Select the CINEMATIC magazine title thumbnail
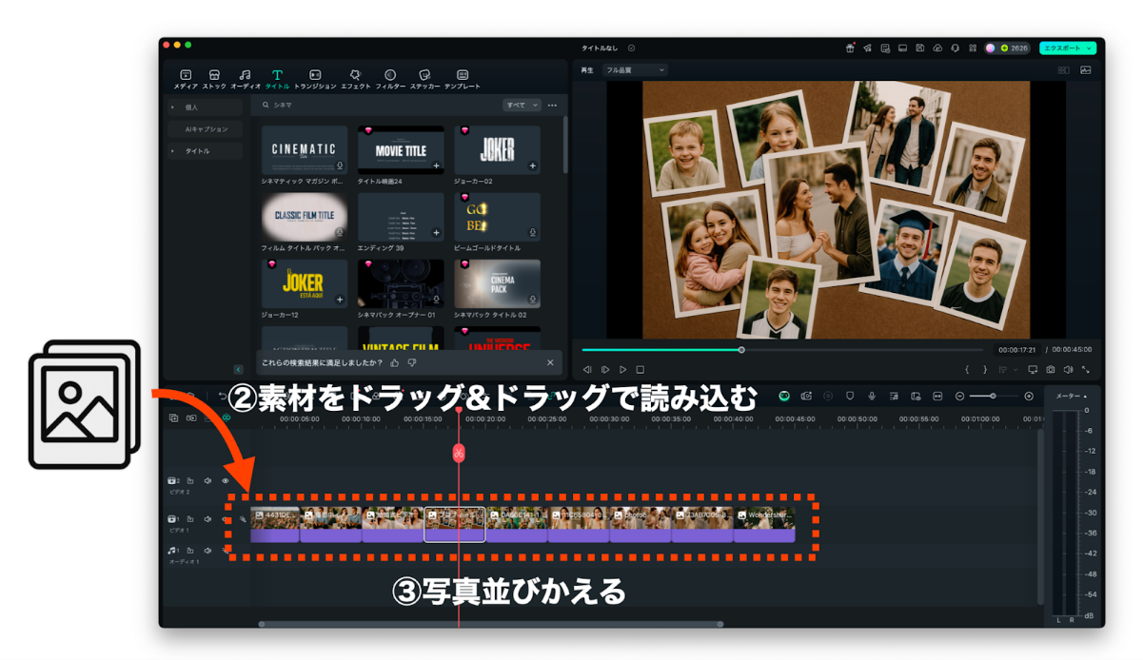 point(305,149)
